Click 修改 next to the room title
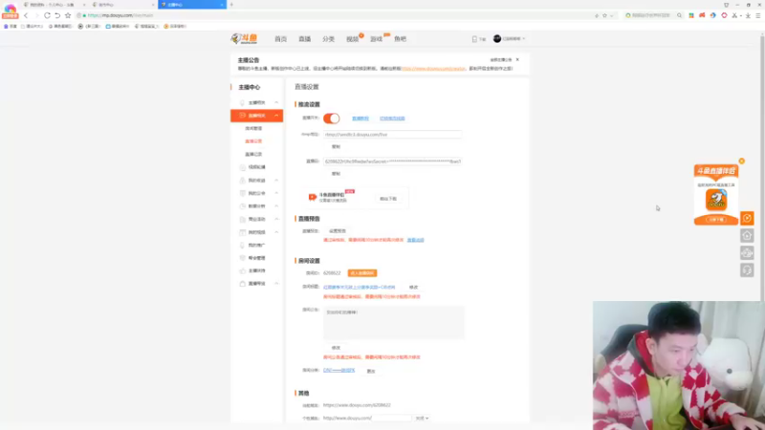Screen dimensions: 765x430 point(414,288)
